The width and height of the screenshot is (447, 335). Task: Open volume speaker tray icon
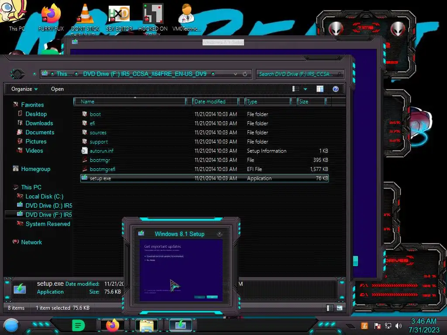pos(399,325)
